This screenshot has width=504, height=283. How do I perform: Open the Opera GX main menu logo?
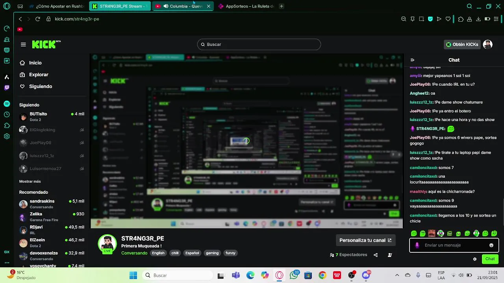7,6
